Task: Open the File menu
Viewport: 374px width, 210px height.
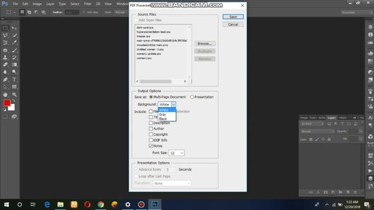Action: 15,4
